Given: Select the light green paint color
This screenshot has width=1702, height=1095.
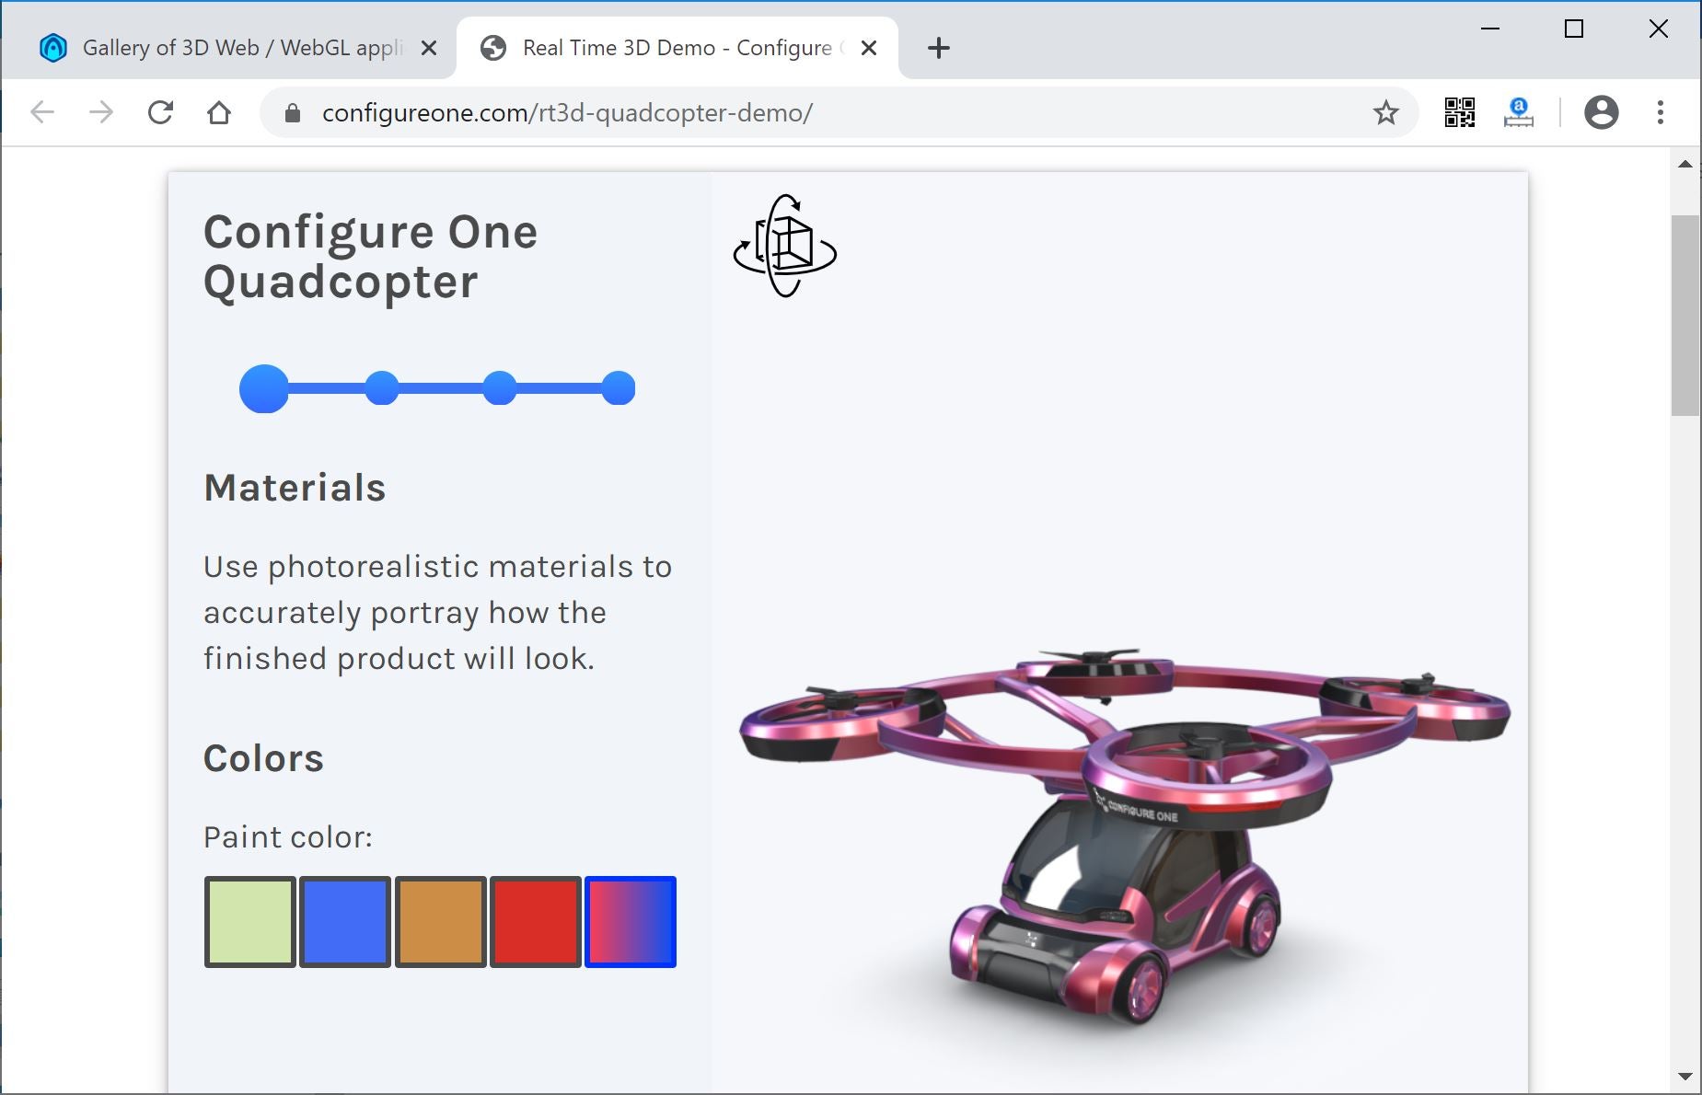Looking at the screenshot, I should 250,922.
